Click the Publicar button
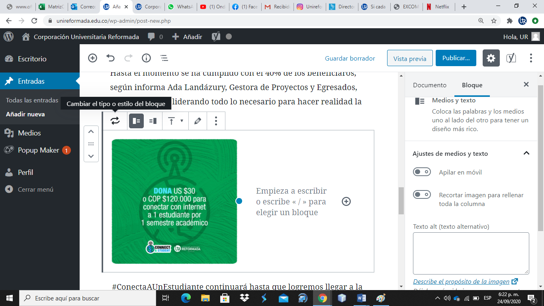 (456, 58)
